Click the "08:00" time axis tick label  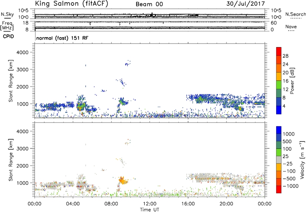click(x=111, y=204)
